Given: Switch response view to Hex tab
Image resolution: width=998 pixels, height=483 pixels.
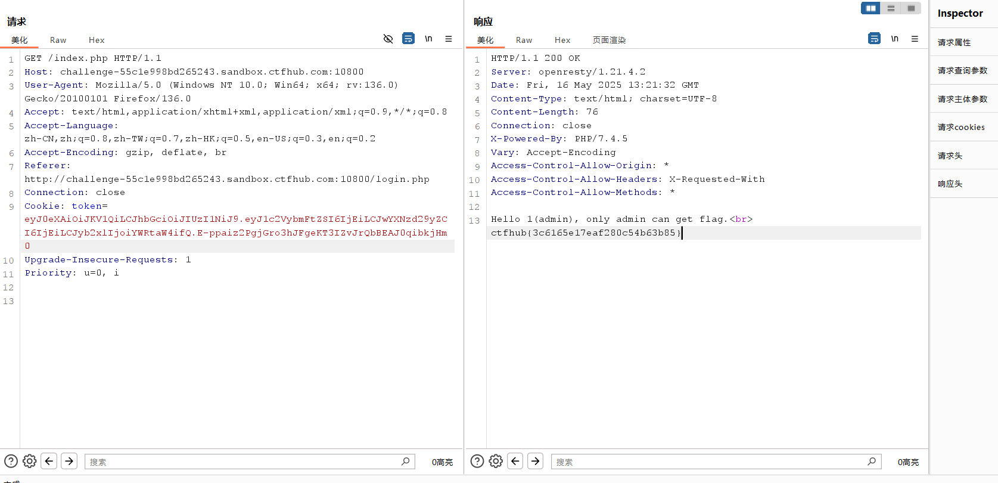Looking at the screenshot, I should click(562, 40).
